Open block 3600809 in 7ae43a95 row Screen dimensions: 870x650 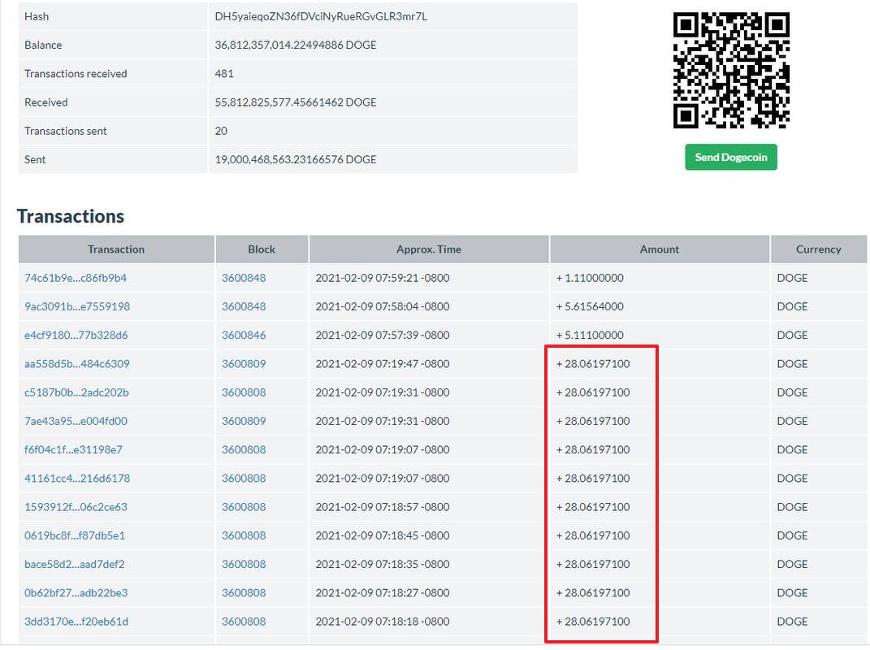[244, 422]
